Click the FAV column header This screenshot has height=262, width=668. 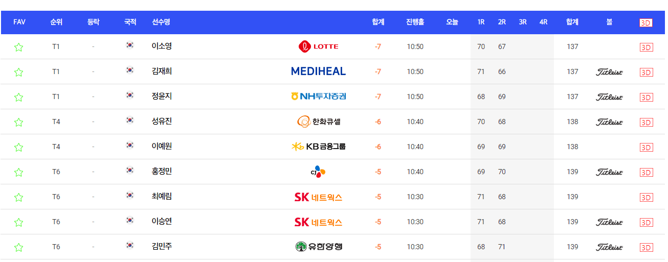(19, 22)
